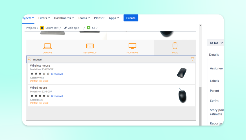This screenshot has width=246, height=140.
Task: Select the Monitors category icon
Action: 132,46
